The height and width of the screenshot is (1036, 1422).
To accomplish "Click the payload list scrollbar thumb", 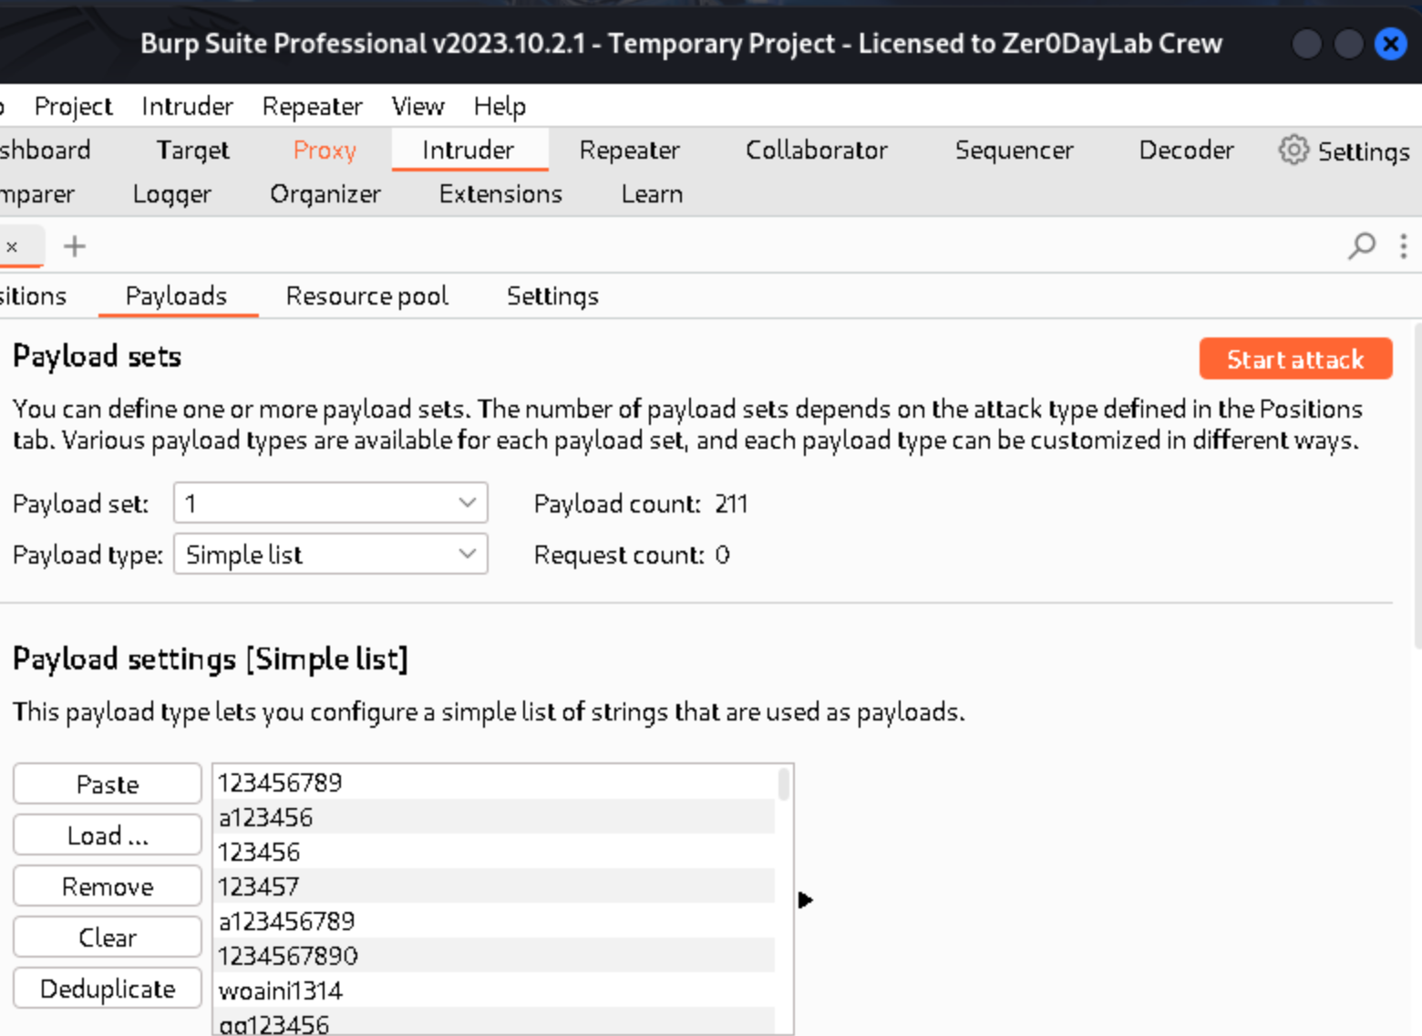I will 783,783.
